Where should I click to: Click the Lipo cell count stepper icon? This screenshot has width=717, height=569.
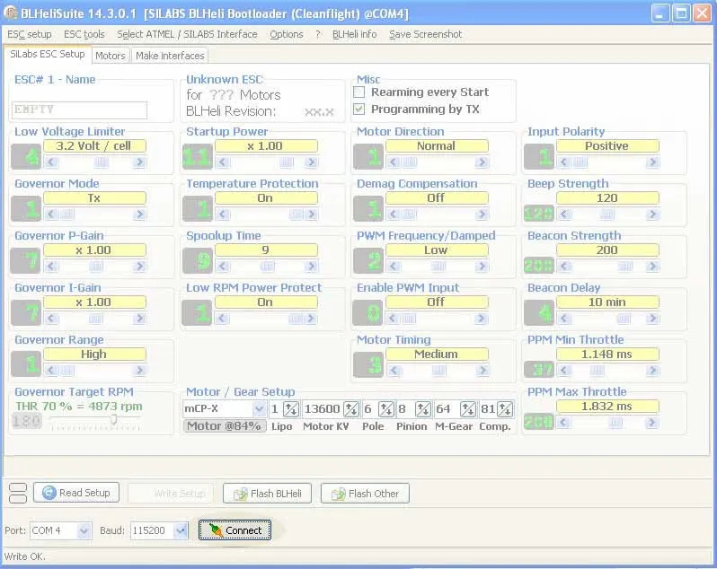(291, 409)
